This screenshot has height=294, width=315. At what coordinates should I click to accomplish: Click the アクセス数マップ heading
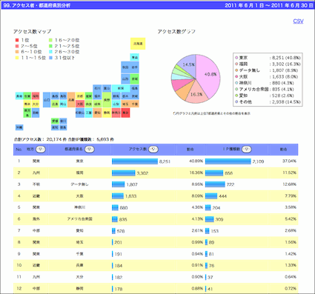[x=32, y=32]
